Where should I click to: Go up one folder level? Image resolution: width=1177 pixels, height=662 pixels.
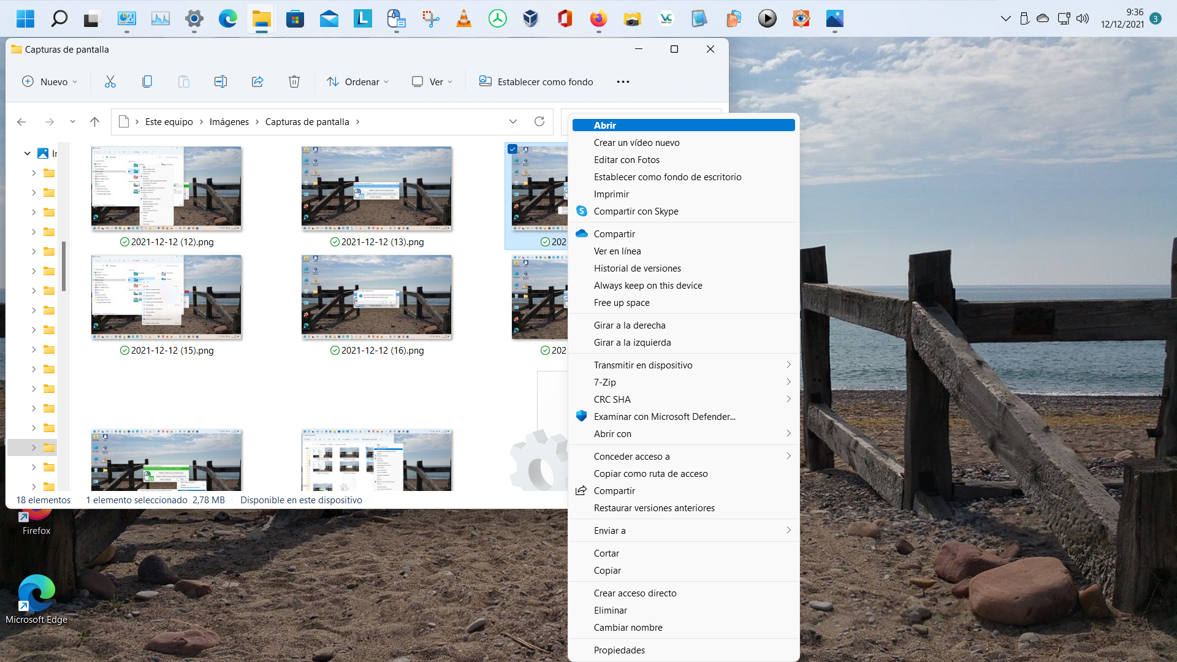click(94, 121)
